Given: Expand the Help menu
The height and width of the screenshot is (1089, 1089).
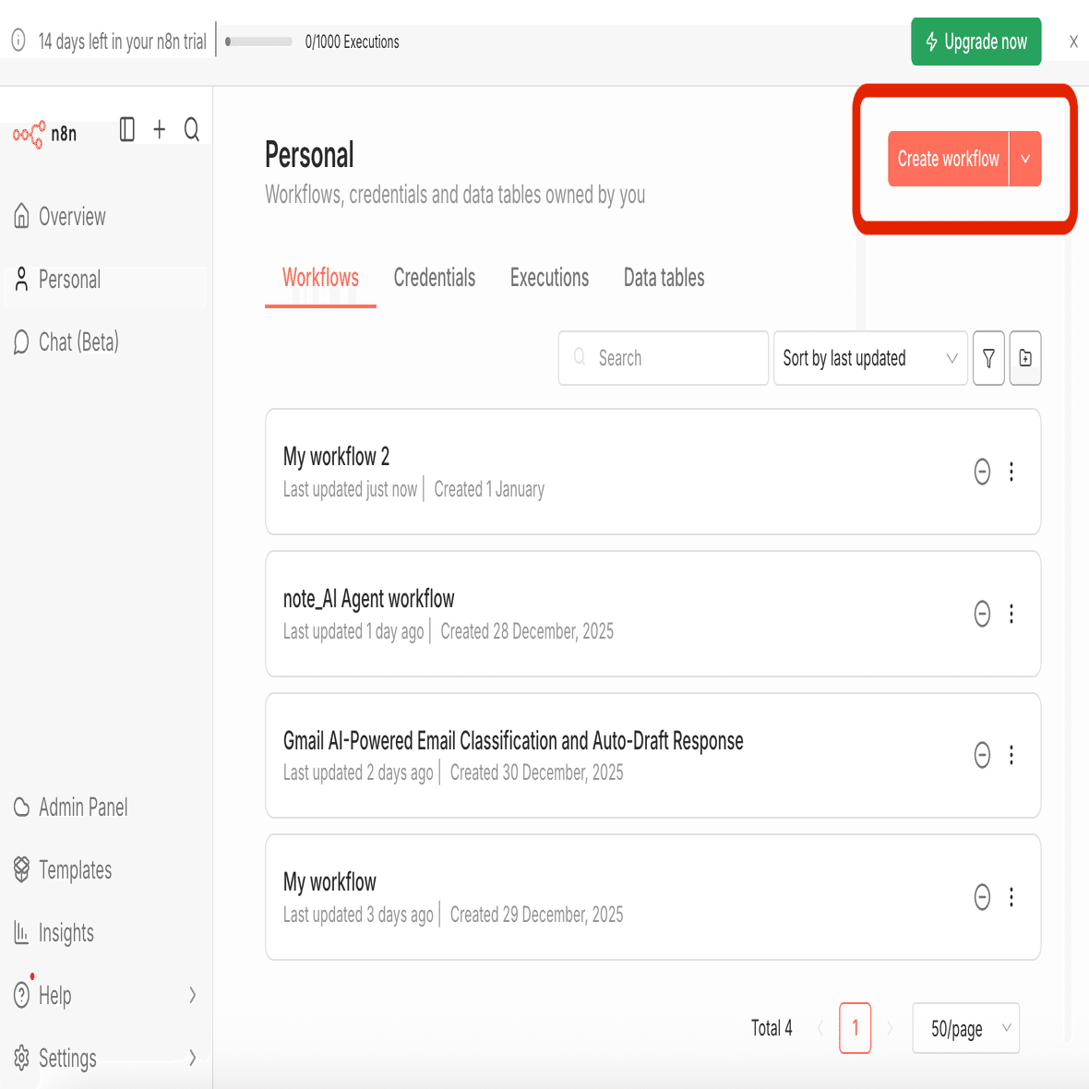Looking at the screenshot, I should (x=105, y=995).
